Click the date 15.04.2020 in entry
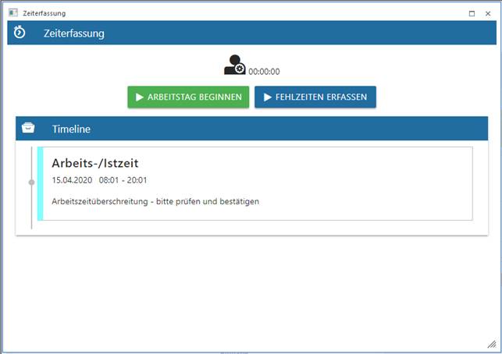The width and height of the screenshot is (502, 354). (72, 180)
